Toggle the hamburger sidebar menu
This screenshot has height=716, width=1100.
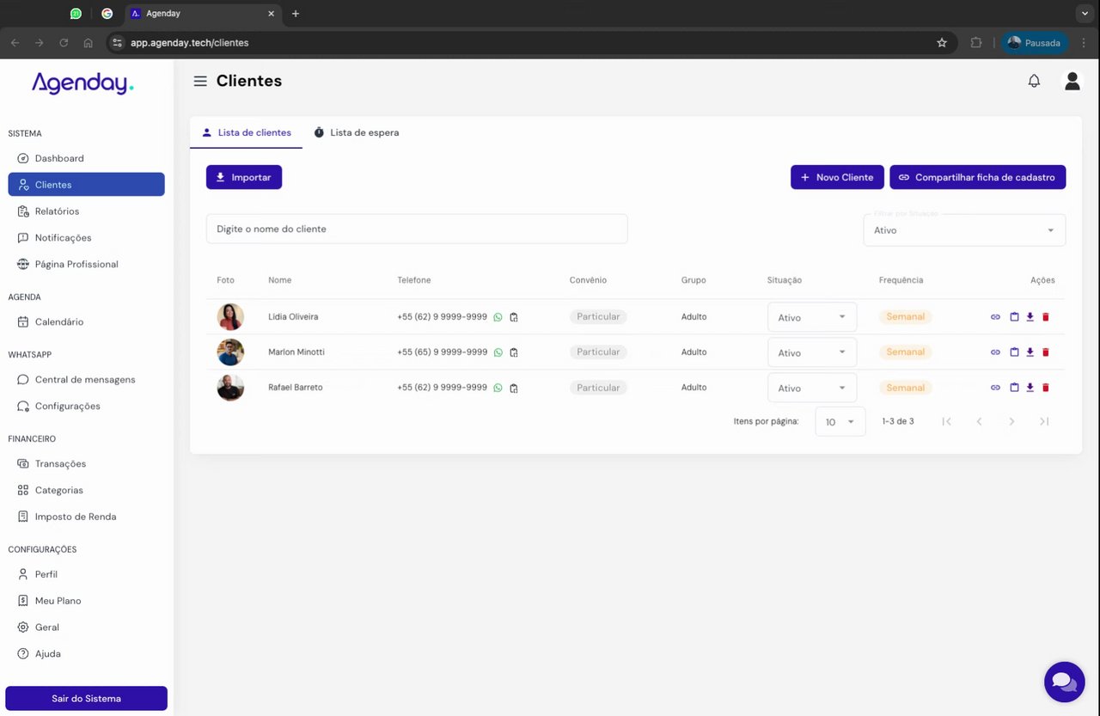click(x=200, y=81)
